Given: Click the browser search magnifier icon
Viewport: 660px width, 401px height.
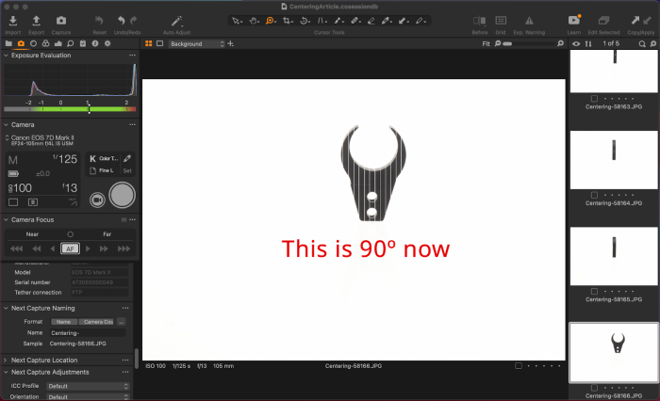Looking at the screenshot, I should click(641, 43).
